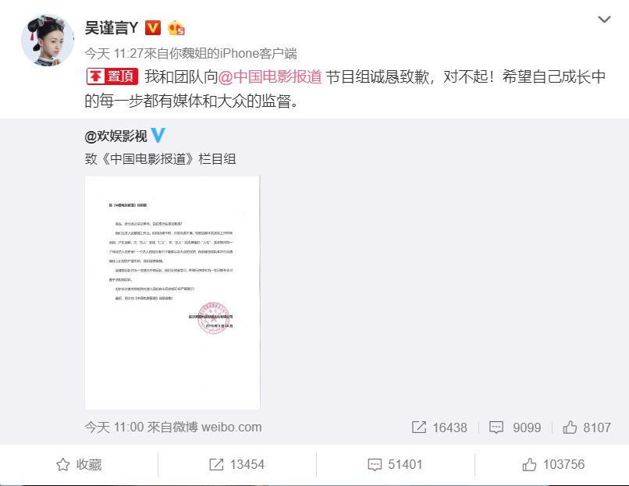Like the original post with 8107 likes
Viewport: 629px width, 486px height.
[x=587, y=427]
